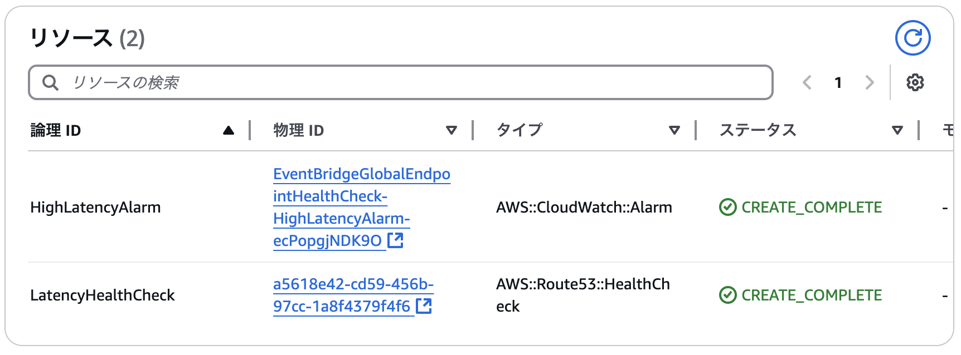Viewport: 961px width, 355px height.
Task: Click the 論理 ID column header
Action: point(56,131)
